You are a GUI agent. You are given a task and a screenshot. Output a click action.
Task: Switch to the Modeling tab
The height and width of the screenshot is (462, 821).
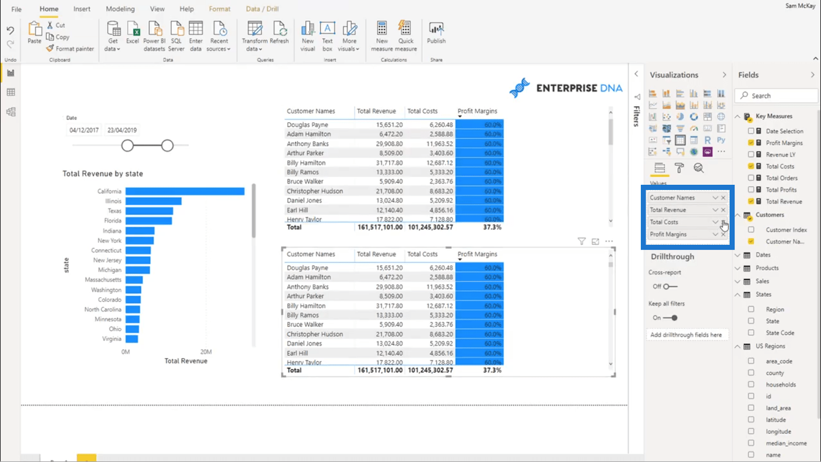tap(120, 9)
